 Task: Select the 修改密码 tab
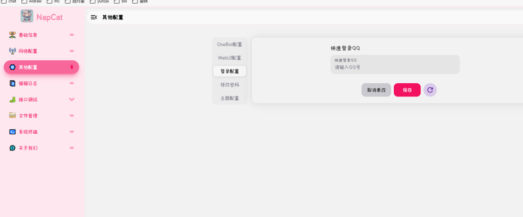pyautogui.click(x=229, y=85)
